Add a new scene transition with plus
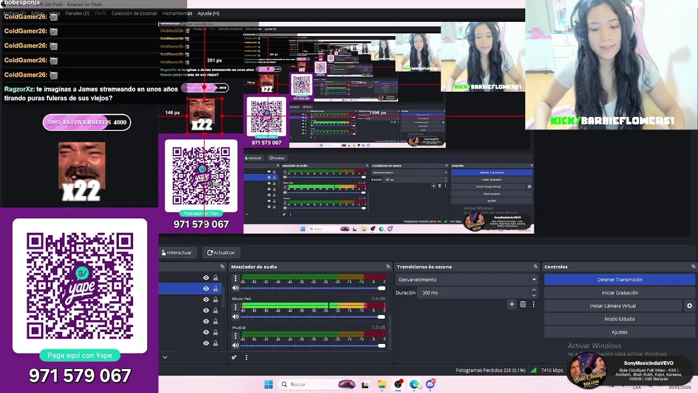 512,304
